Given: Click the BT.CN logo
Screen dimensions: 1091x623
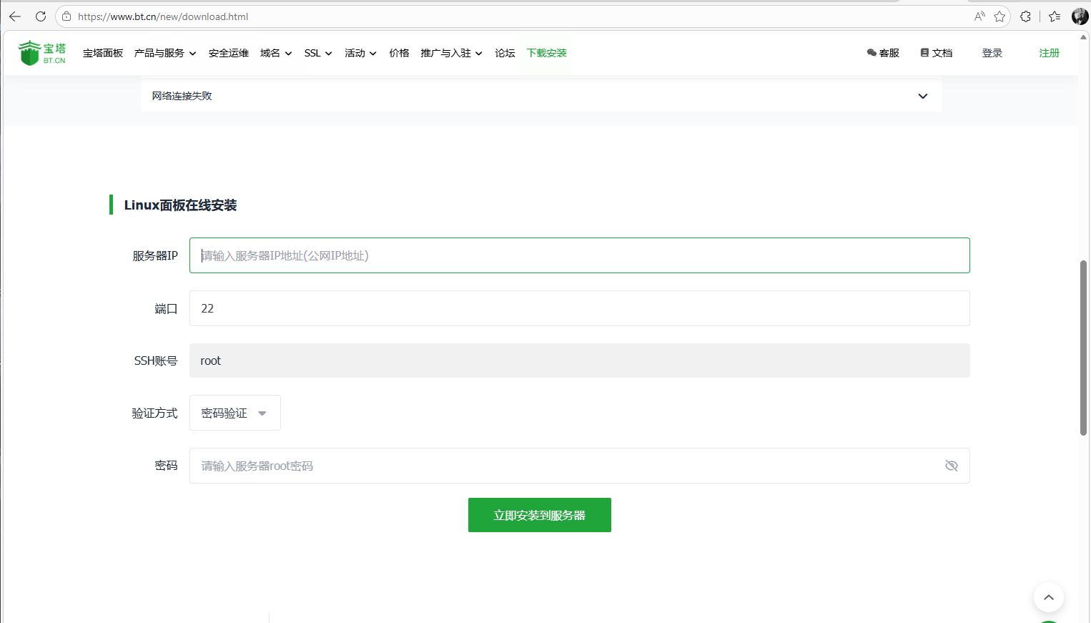Looking at the screenshot, I should pos(42,53).
